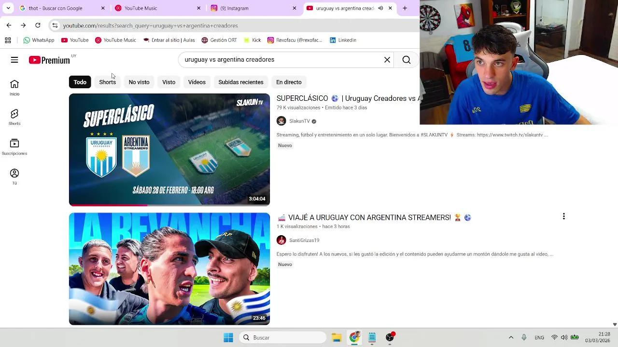Select the Shorts filter chip
This screenshot has height=347, width=618.
(107, 82)
